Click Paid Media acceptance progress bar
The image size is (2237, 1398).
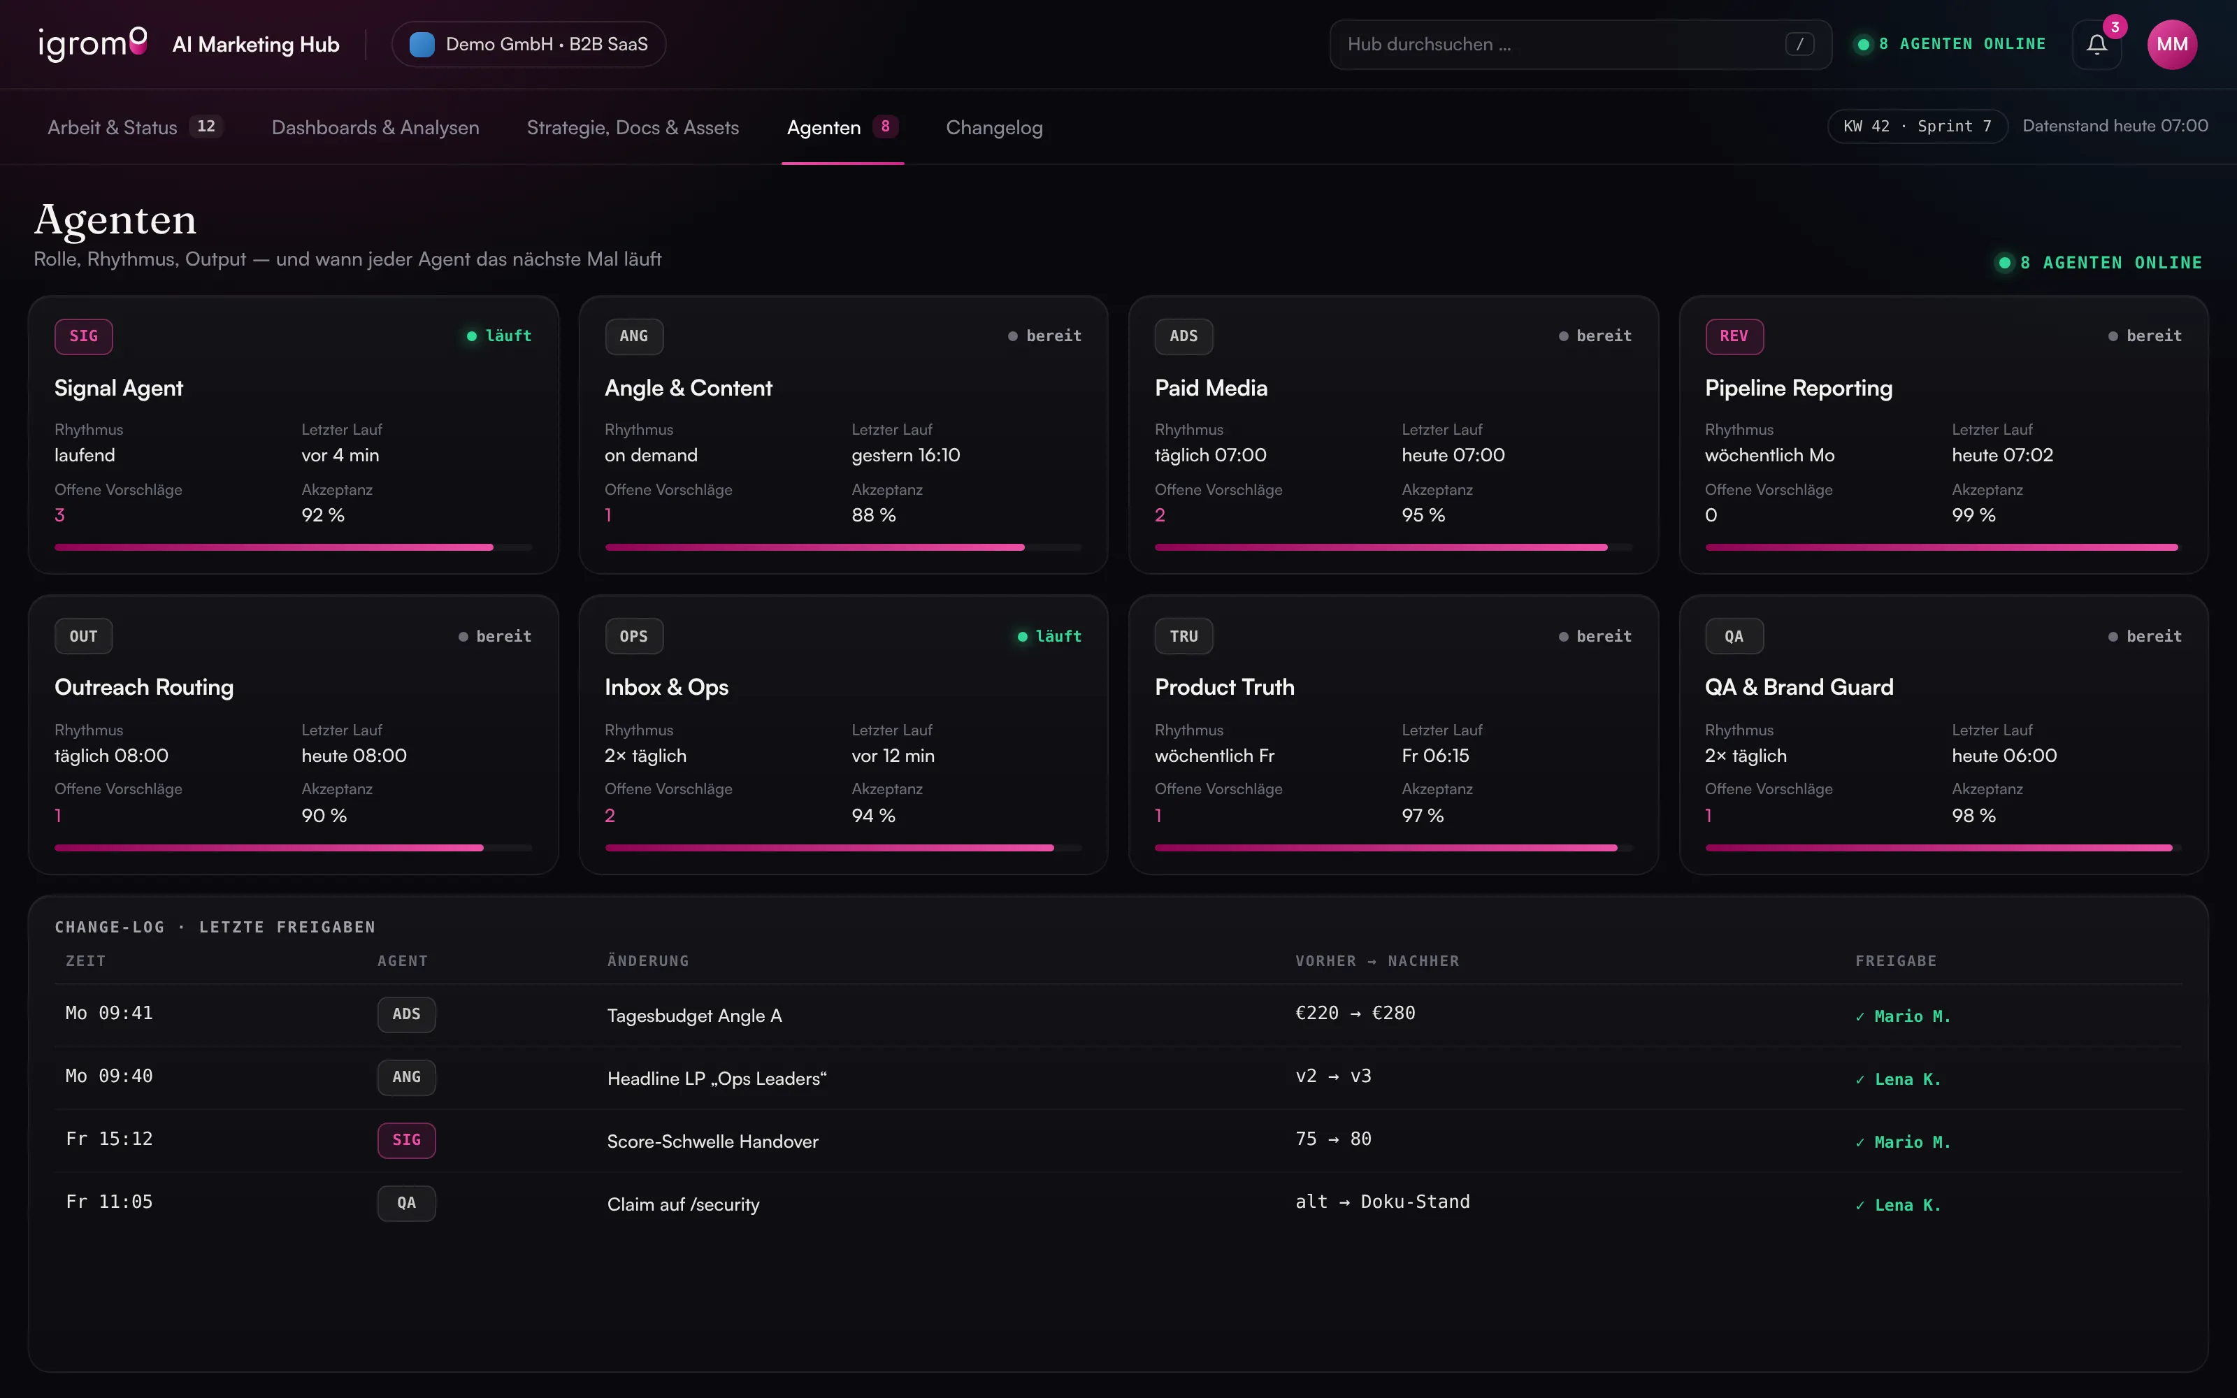(1393, 547)
